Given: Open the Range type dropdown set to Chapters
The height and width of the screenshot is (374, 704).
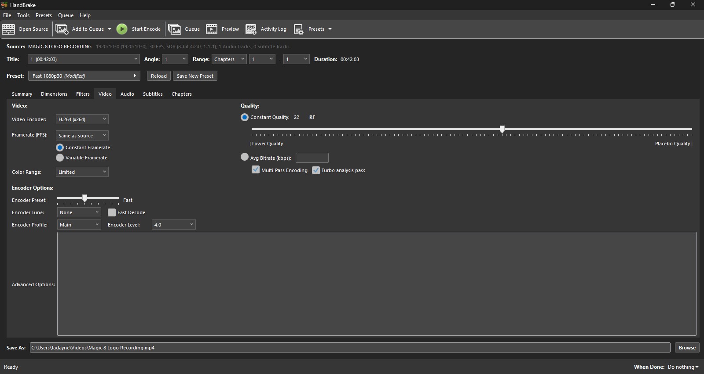Looking at the screenshot, I should [229, 59].
